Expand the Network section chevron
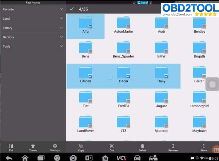Image resolution: width=219 pixels, height=161 pixels. pyautogui.click(x=61, y=37)
